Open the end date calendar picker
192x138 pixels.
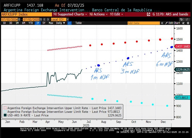pos(41,20)
